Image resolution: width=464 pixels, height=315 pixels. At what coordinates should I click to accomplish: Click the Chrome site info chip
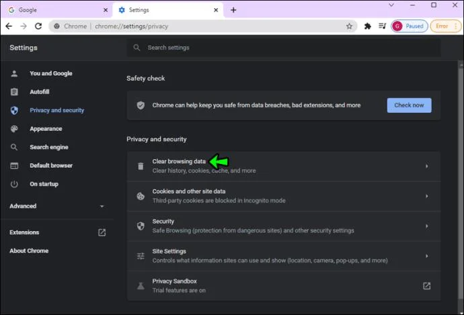pyautogui.click(x=71, y=26)
